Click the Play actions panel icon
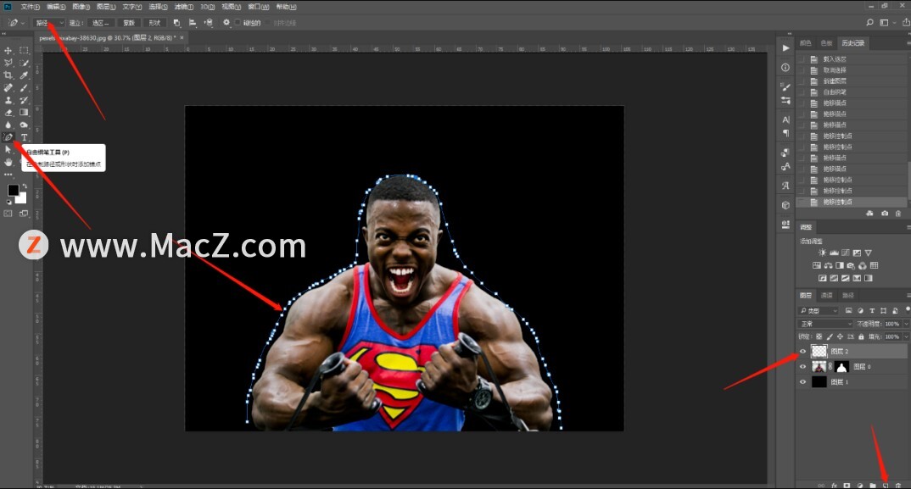The image size is (911, 489). click(785, 48)
